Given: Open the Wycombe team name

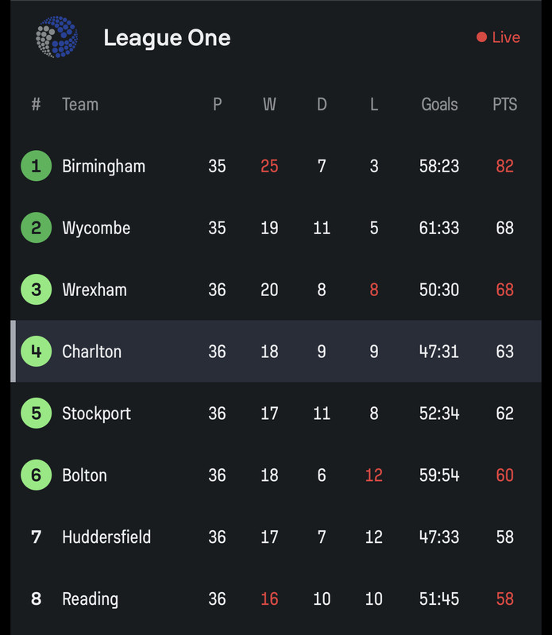Looking at the screenshot, I should pos(96,228).
